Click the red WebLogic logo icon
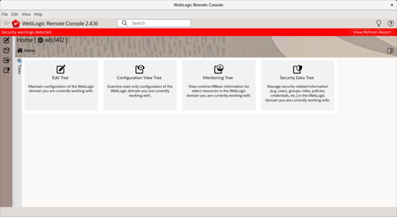This screenshot has height=217, width=397. pyautogui.click(x=16, y=23)
